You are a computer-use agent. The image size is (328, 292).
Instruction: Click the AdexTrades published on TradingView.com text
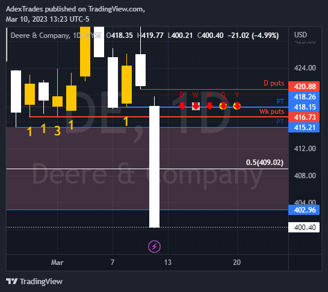(75, 9)
